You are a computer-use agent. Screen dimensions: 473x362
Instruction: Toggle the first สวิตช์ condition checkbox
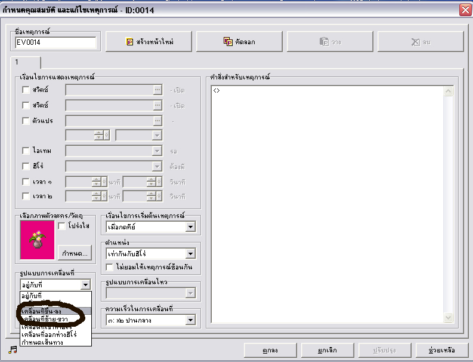coord(26,90)
